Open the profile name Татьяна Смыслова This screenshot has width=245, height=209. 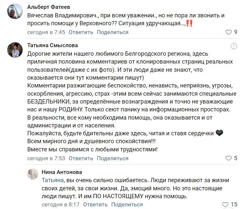point(52,45)
